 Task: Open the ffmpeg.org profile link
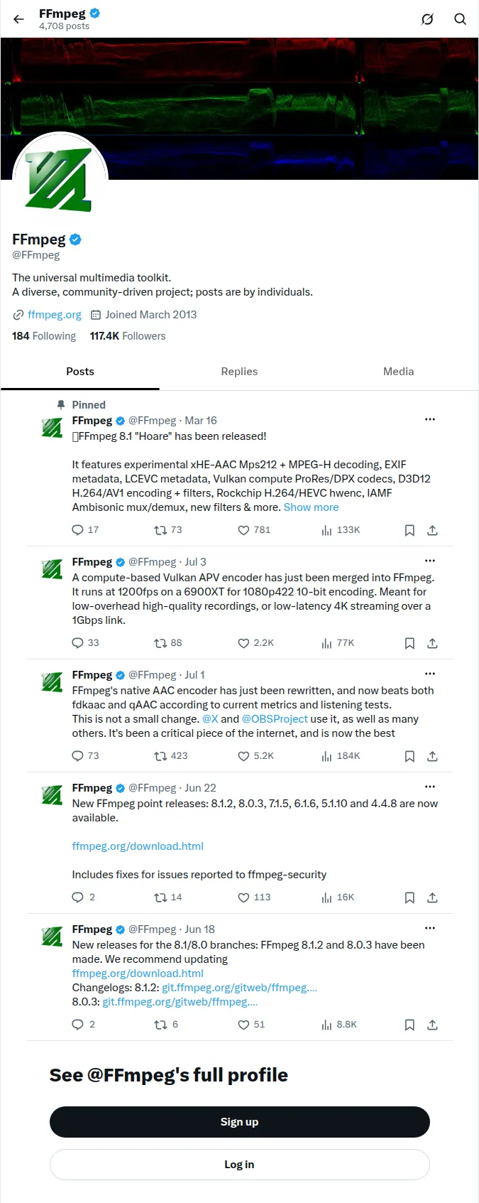55,315
